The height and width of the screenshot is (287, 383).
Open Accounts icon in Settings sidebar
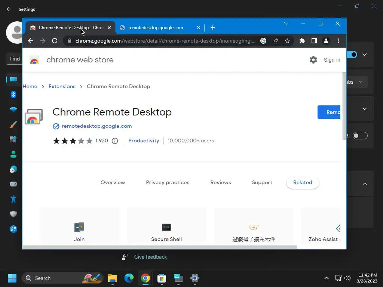(13, 154)
